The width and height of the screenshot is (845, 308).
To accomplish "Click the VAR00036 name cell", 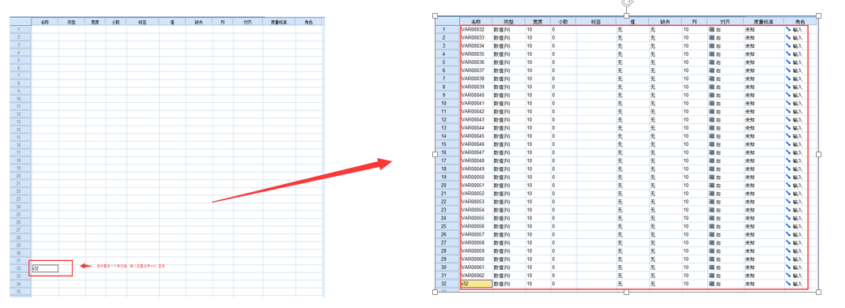I will [476, 62].
